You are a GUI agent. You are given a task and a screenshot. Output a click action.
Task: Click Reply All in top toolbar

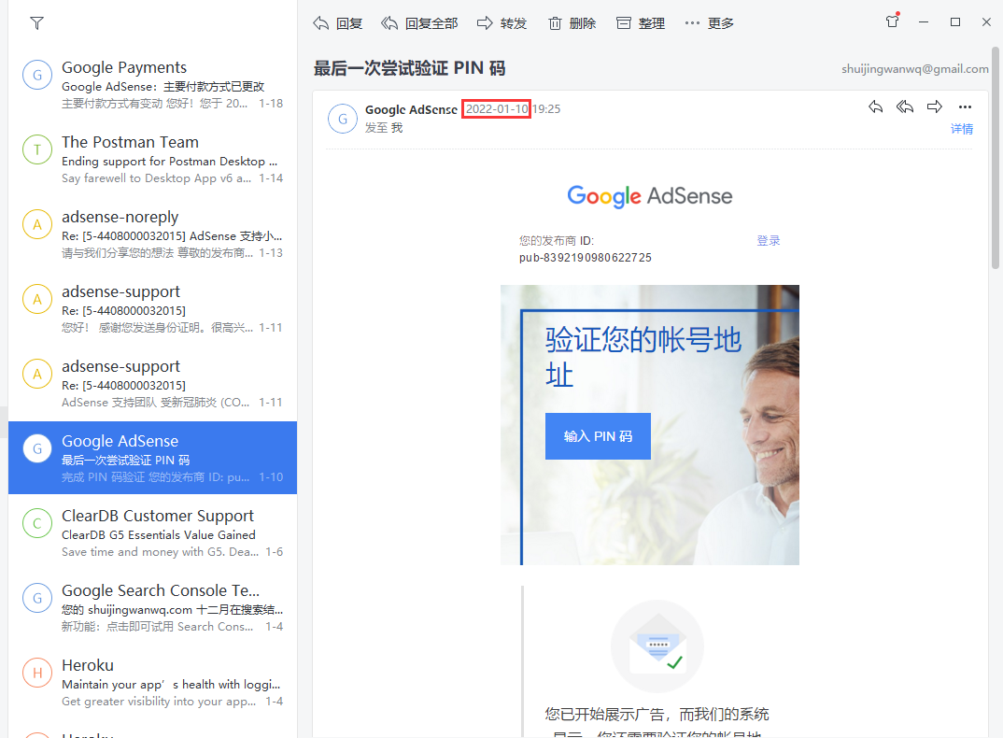point(419,23)
